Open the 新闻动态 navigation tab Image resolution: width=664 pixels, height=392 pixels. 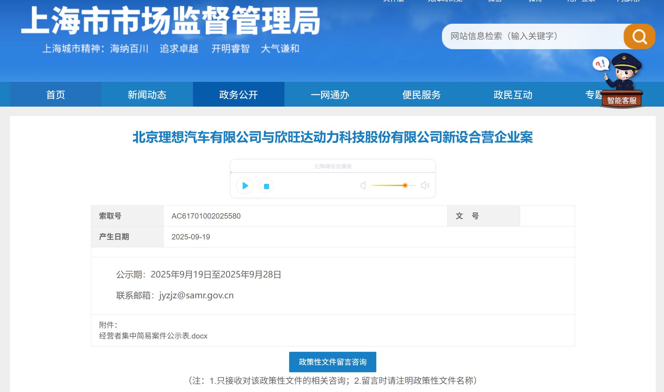[x=147, y=95]
